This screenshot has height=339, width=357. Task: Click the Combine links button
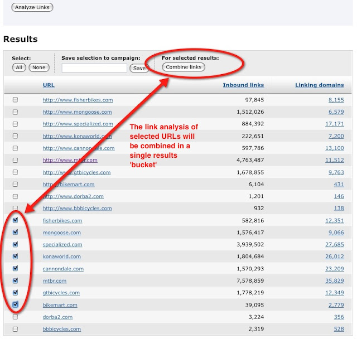click(x=184, y=67)
